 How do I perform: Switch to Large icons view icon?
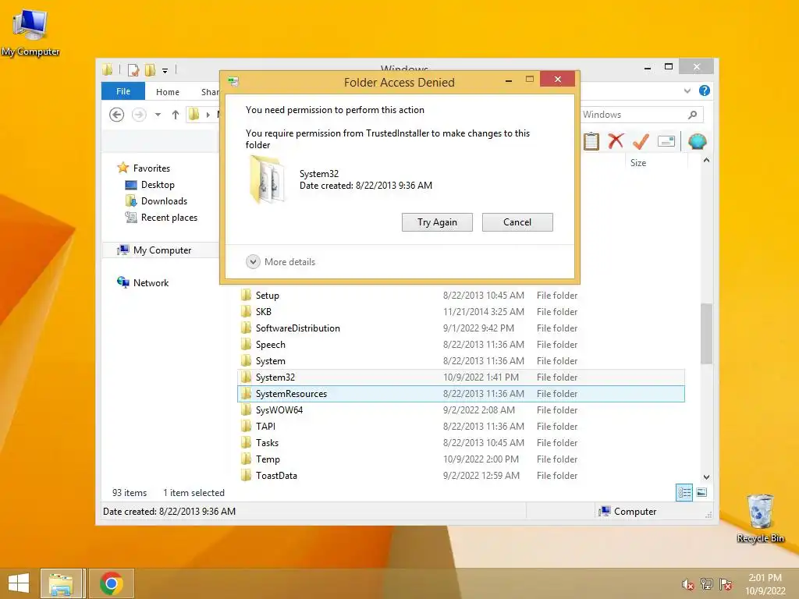[701, 492]
